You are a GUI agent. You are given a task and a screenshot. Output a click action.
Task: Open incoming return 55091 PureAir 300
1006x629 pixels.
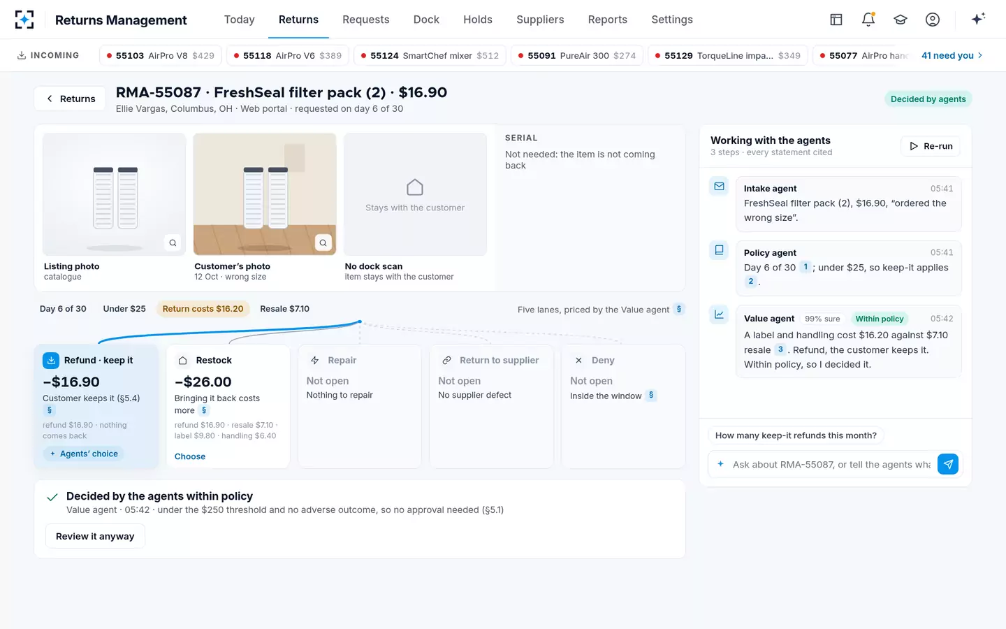pos(577,55)
